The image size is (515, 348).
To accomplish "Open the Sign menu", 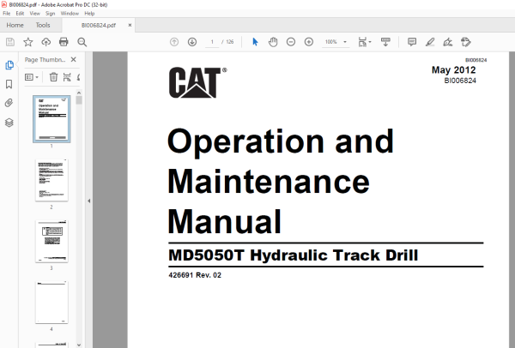I will coord(51,14).
